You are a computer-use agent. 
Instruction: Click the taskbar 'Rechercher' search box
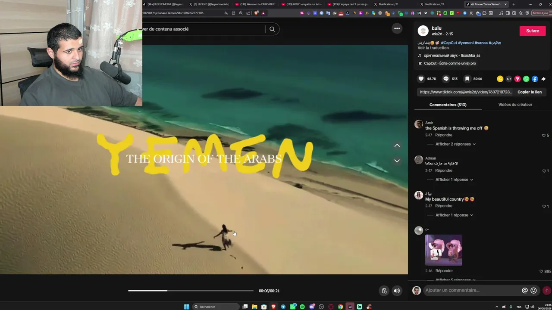coord(216,307)
